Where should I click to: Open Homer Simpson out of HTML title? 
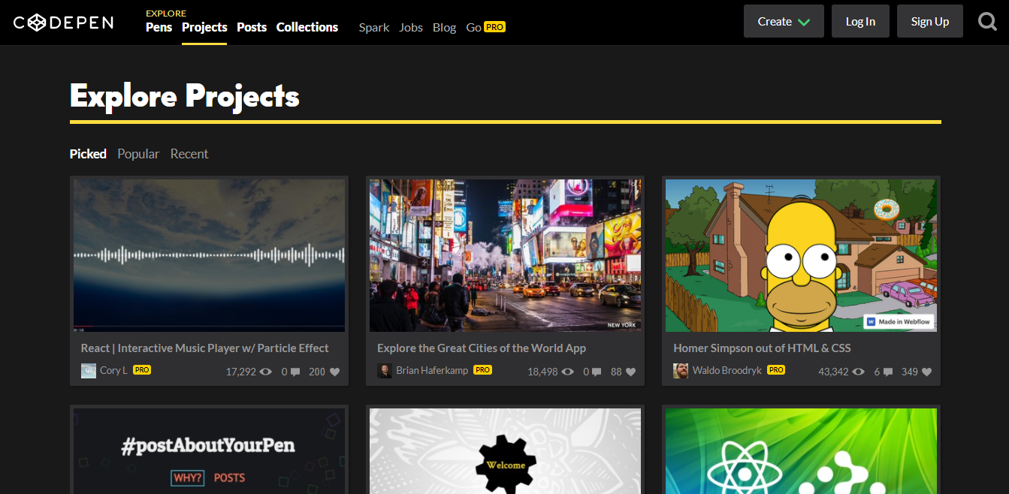pos(762,348)
